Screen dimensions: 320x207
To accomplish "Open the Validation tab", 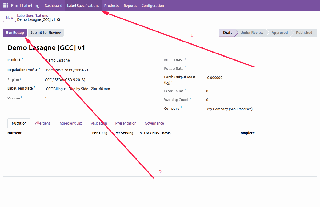I will tap(99, 123).
